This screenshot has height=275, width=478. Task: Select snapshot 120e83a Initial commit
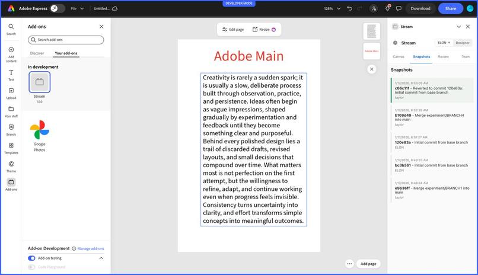click(432, 142)
